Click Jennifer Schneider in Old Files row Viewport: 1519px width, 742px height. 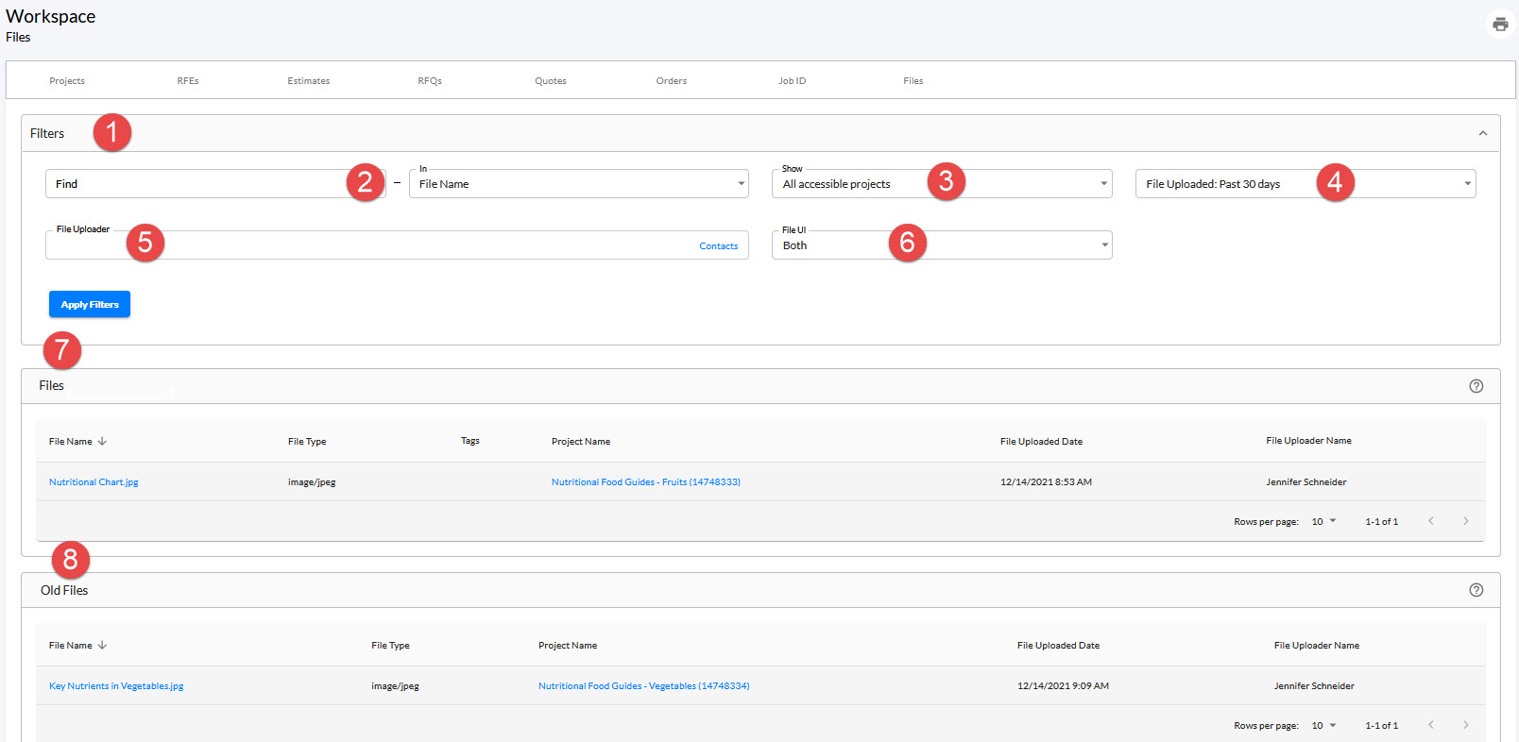[1314, 686]
